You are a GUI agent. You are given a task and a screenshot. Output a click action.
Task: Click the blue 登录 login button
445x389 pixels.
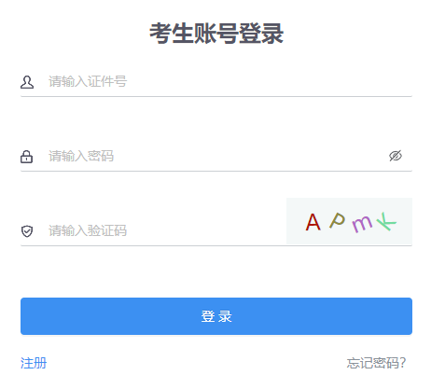tap(216, 316)
